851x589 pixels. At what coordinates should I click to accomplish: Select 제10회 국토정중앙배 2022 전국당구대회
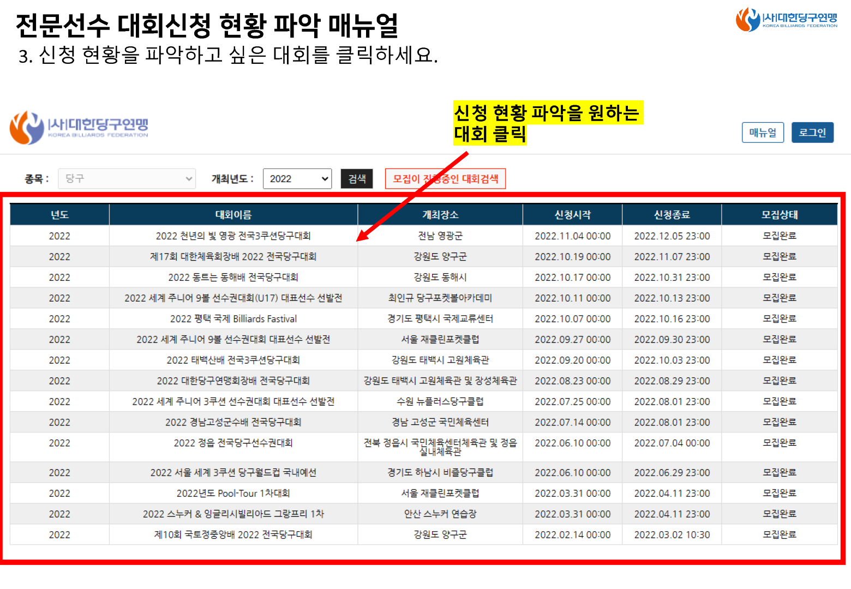click(x=233, y=534)
